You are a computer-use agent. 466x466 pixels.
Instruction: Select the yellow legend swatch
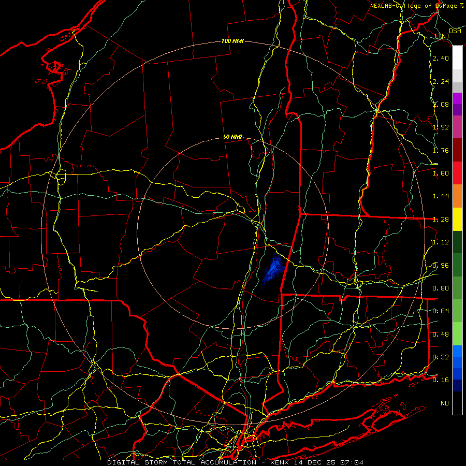pyautogui.click(x=457, y=220)
